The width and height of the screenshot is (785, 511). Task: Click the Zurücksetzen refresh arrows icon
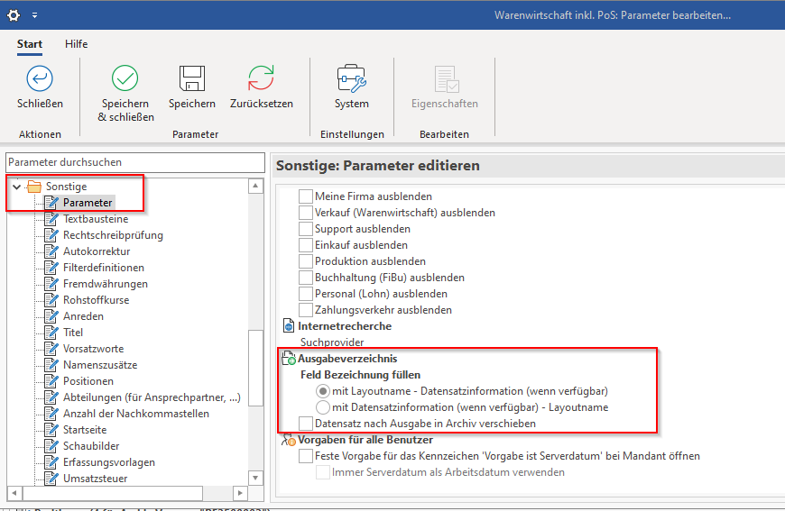point(261,79)
